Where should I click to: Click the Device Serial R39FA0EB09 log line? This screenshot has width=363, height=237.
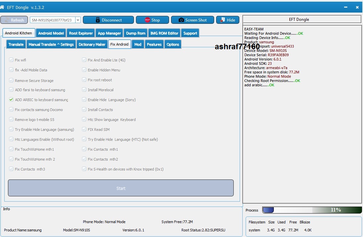[x=267, y=55]
